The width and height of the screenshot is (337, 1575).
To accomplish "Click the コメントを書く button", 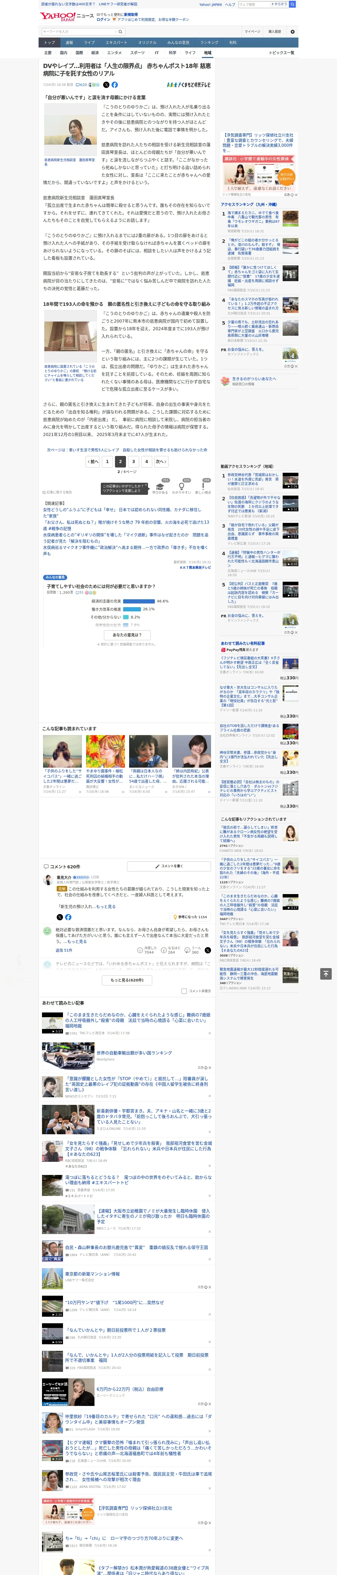I will [x=169, y=866].
